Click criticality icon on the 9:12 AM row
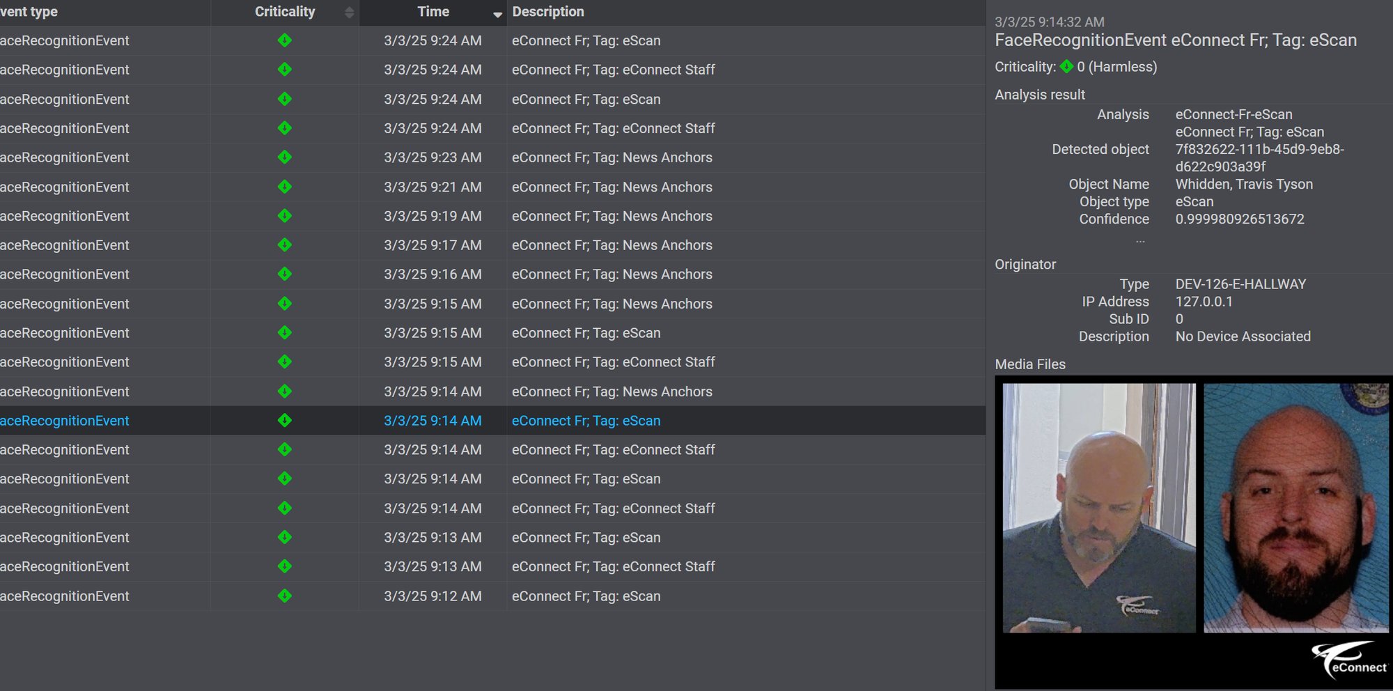Screen dimensions: 1393x691 click(x=284, y=596)
